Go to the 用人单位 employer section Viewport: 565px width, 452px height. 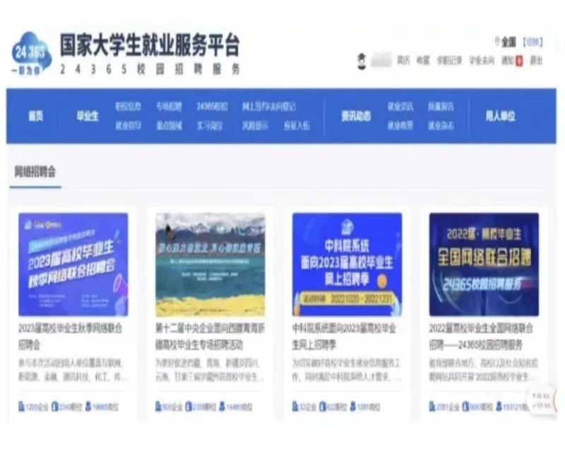pyautogui.click(x=500, y=116)
